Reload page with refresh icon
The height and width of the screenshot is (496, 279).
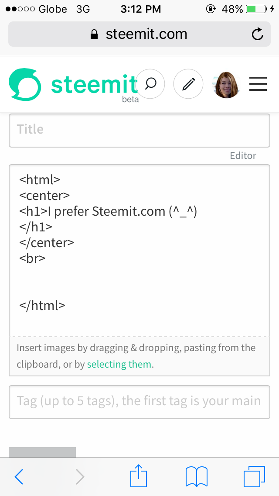pyautogui.click(x=258, y=34)
